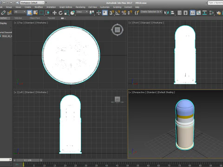
Task: Open the Left viewport Wireframe label menu
Action: pos(41,92)
